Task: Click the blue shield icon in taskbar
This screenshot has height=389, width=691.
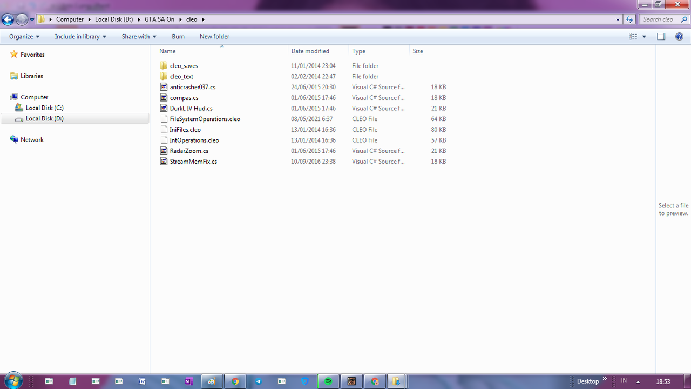Action: click(305, 381)
